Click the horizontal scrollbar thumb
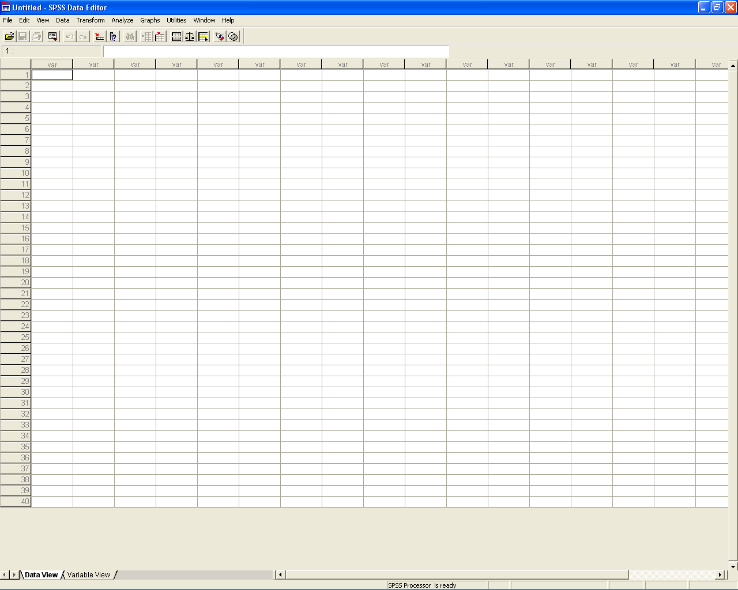738x590 pixels. (x=457, y=574)
